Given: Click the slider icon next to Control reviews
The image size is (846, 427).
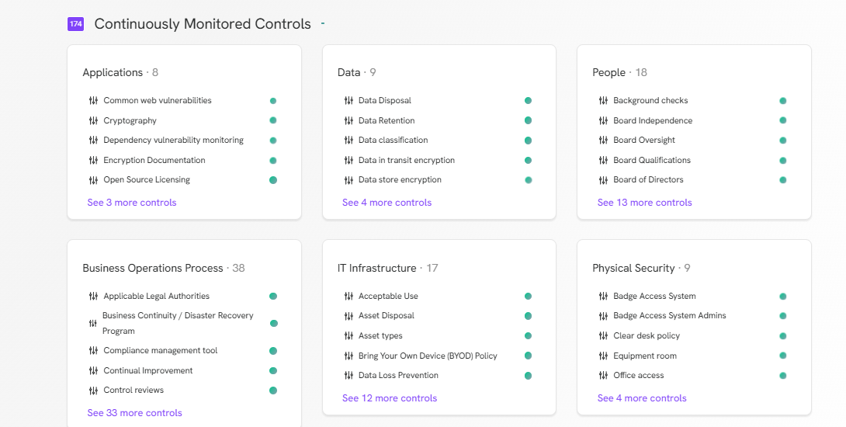Looking at the screenshot, I should [93, 391].
